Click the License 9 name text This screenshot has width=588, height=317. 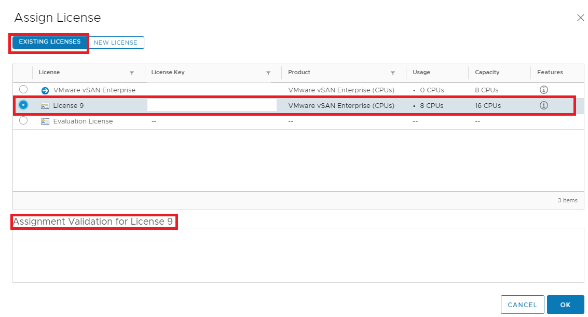(69, 106)
